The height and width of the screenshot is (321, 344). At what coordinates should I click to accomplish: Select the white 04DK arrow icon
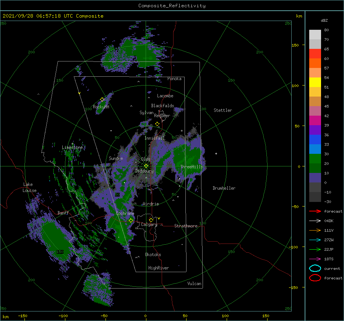point(315,221)
